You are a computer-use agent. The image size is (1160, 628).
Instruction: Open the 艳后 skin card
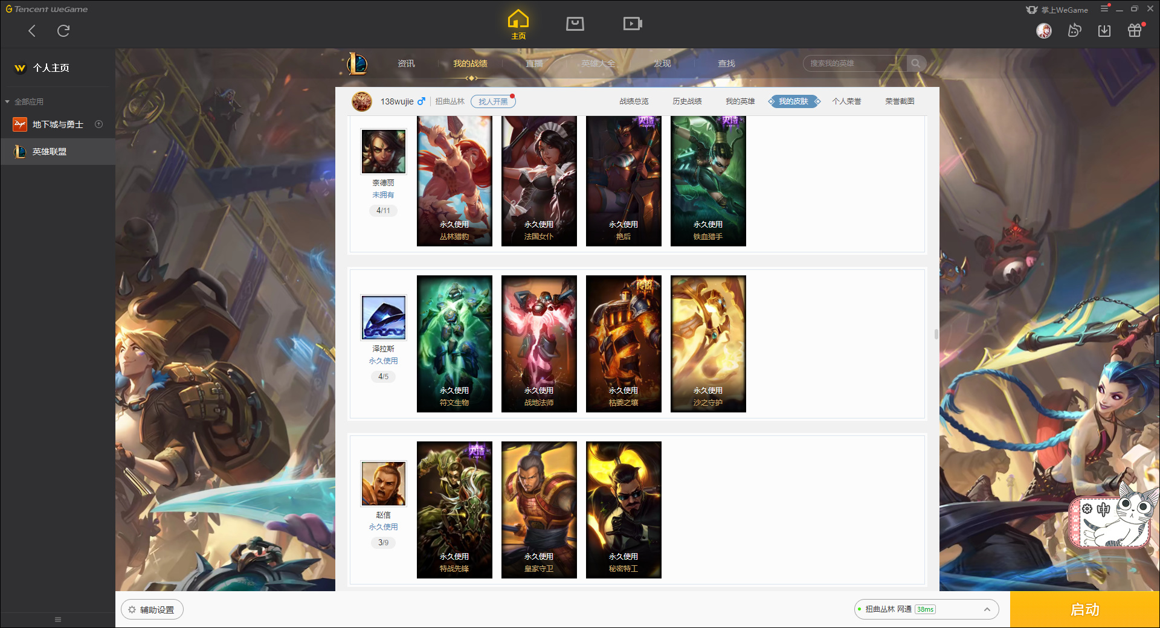(x=623, y=181)
